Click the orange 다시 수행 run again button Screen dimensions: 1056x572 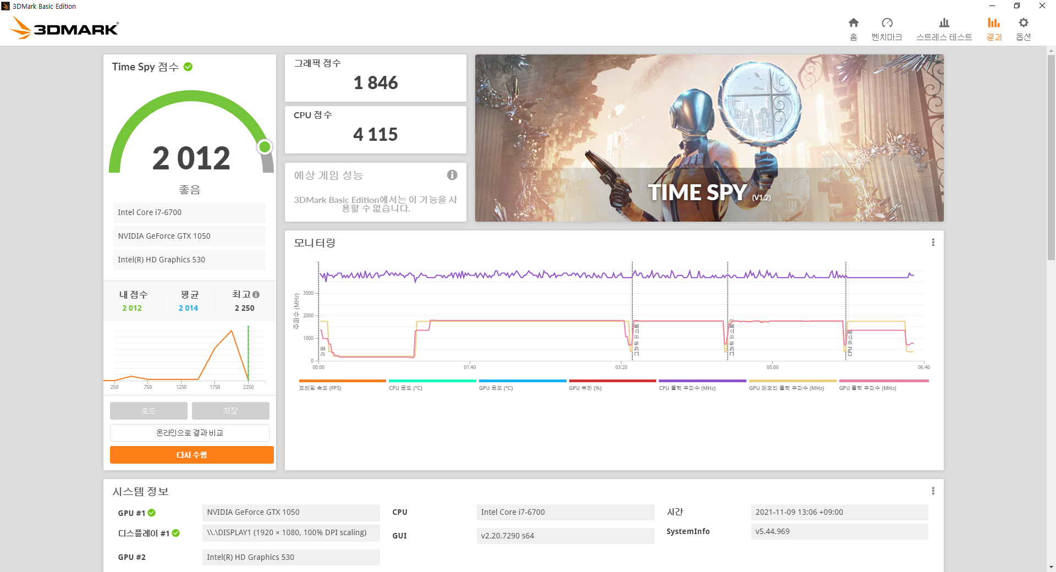tap(192, 455)
